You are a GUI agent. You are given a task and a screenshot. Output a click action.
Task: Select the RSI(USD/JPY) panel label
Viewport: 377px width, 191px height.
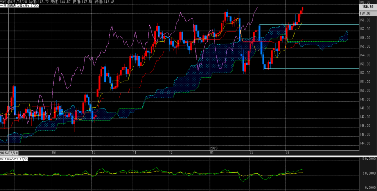click(11, 159)
